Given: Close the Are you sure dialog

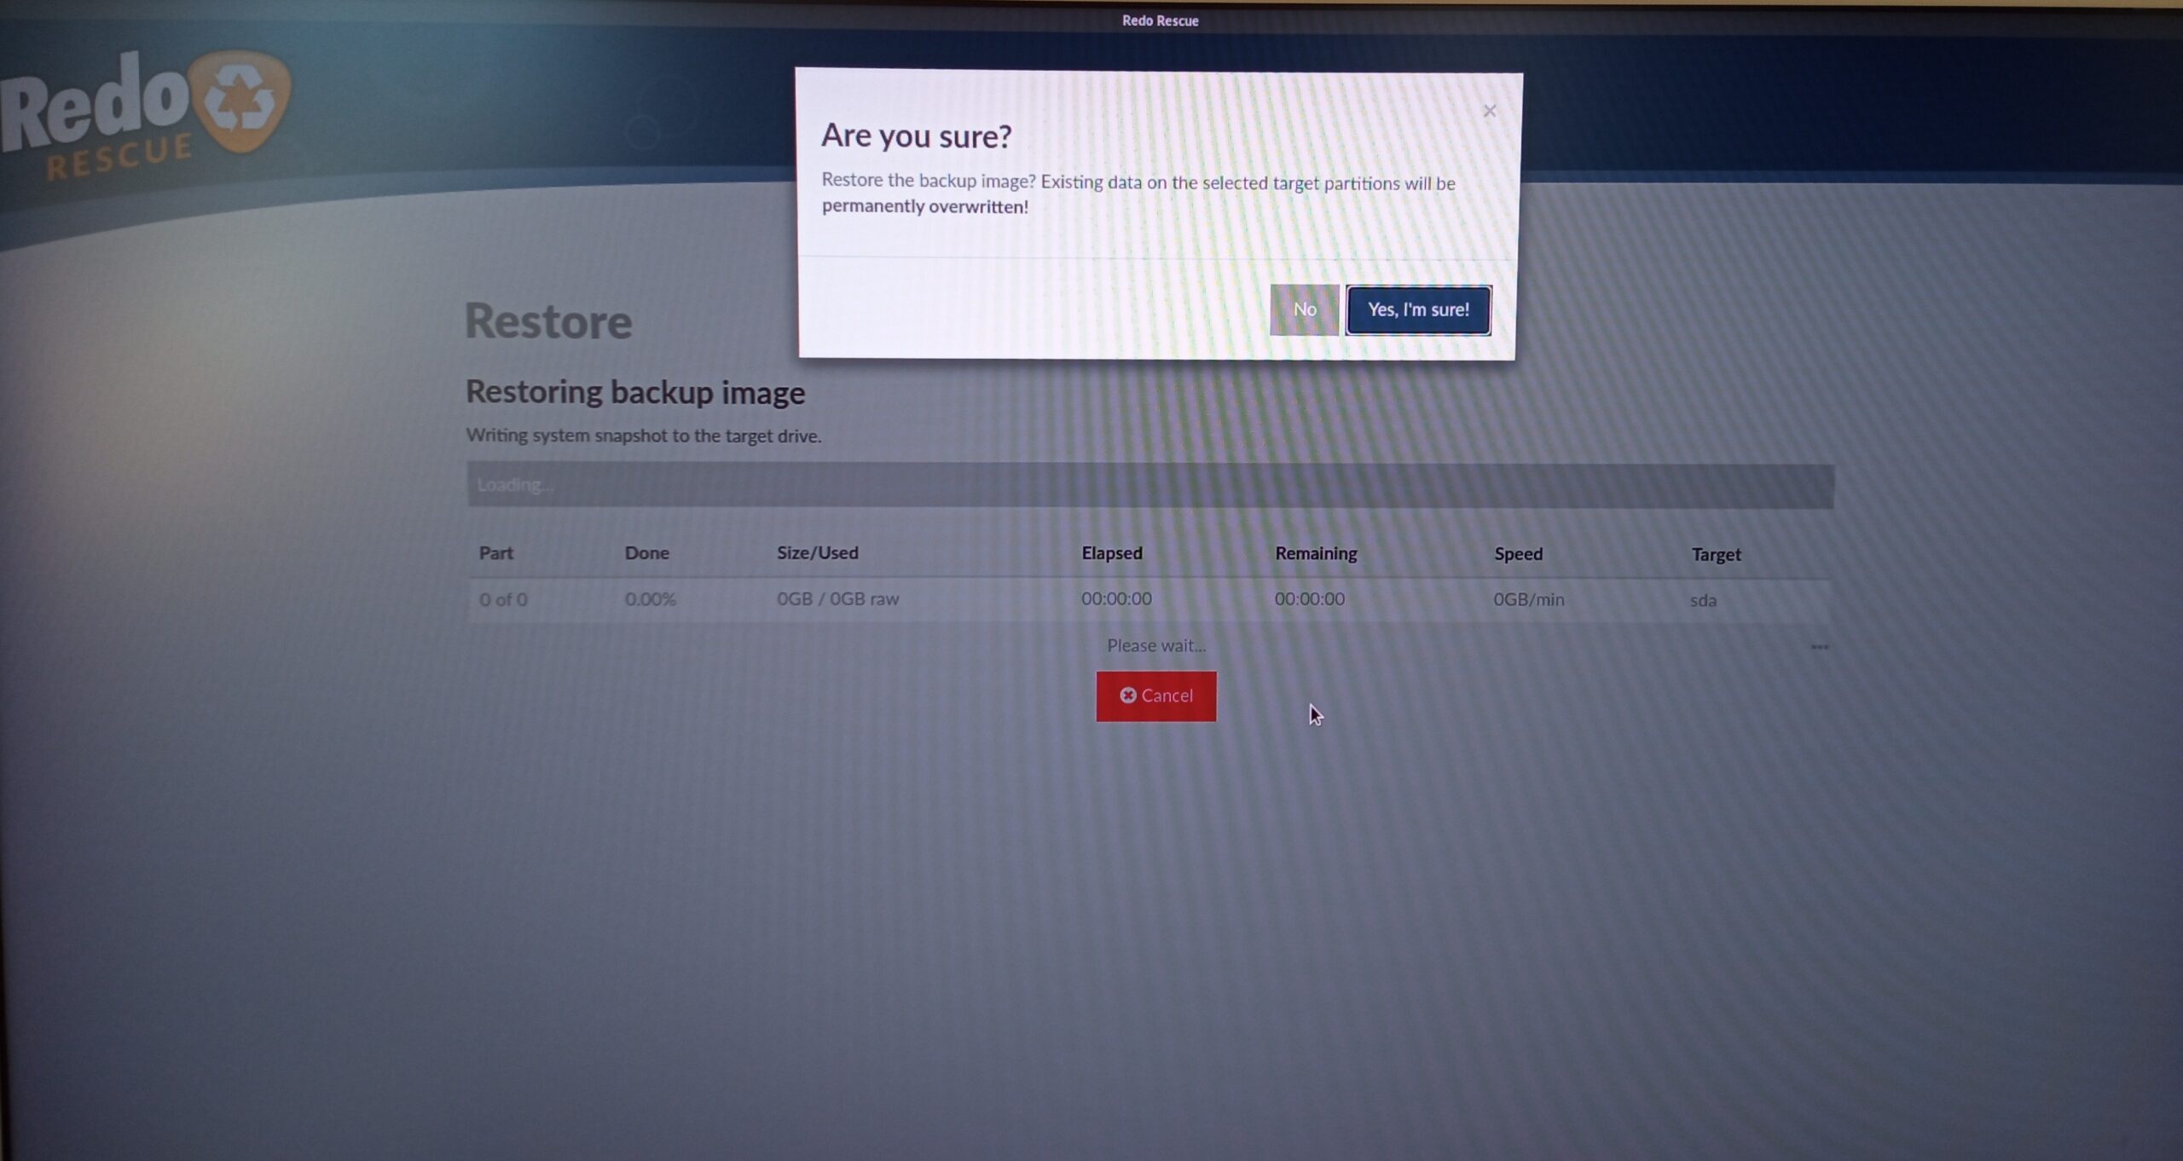Looking at the screenshot, I should point(1489,112).
